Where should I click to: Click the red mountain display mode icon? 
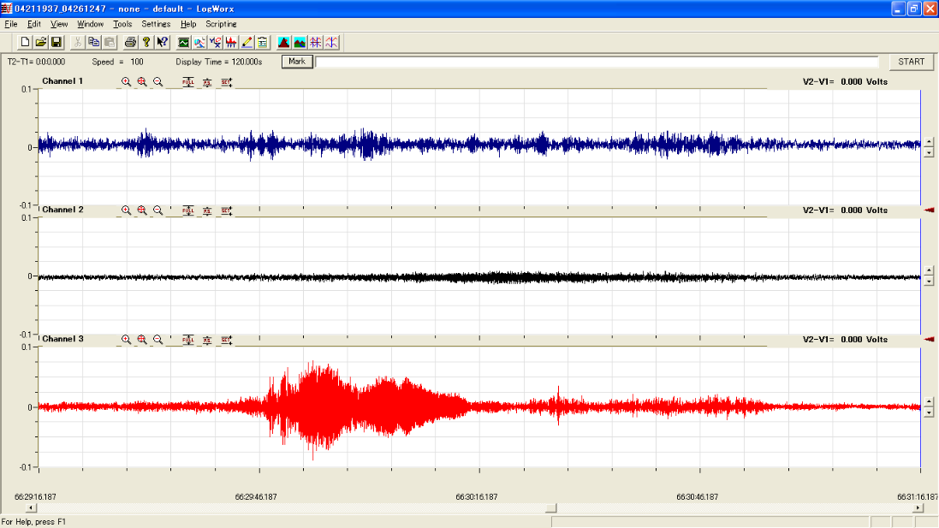[x=283, y=42]
